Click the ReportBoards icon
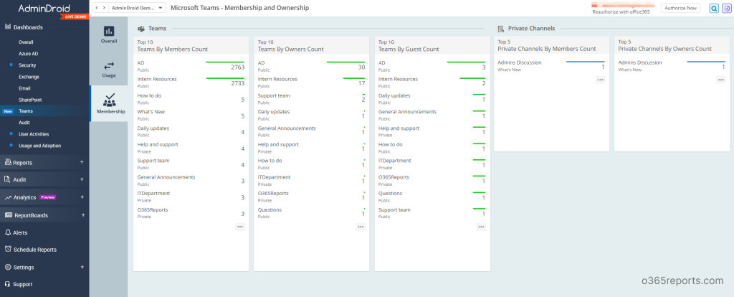Screen dimensions: 734x297 tap(8, 215)
